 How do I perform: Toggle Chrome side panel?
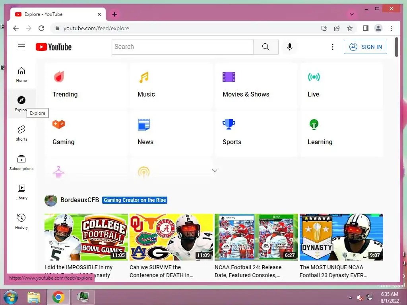point(366,28)
